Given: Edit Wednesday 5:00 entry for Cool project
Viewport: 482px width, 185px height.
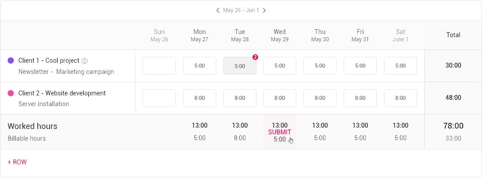Looking at the screenshot, I should (x=280, y=66).
